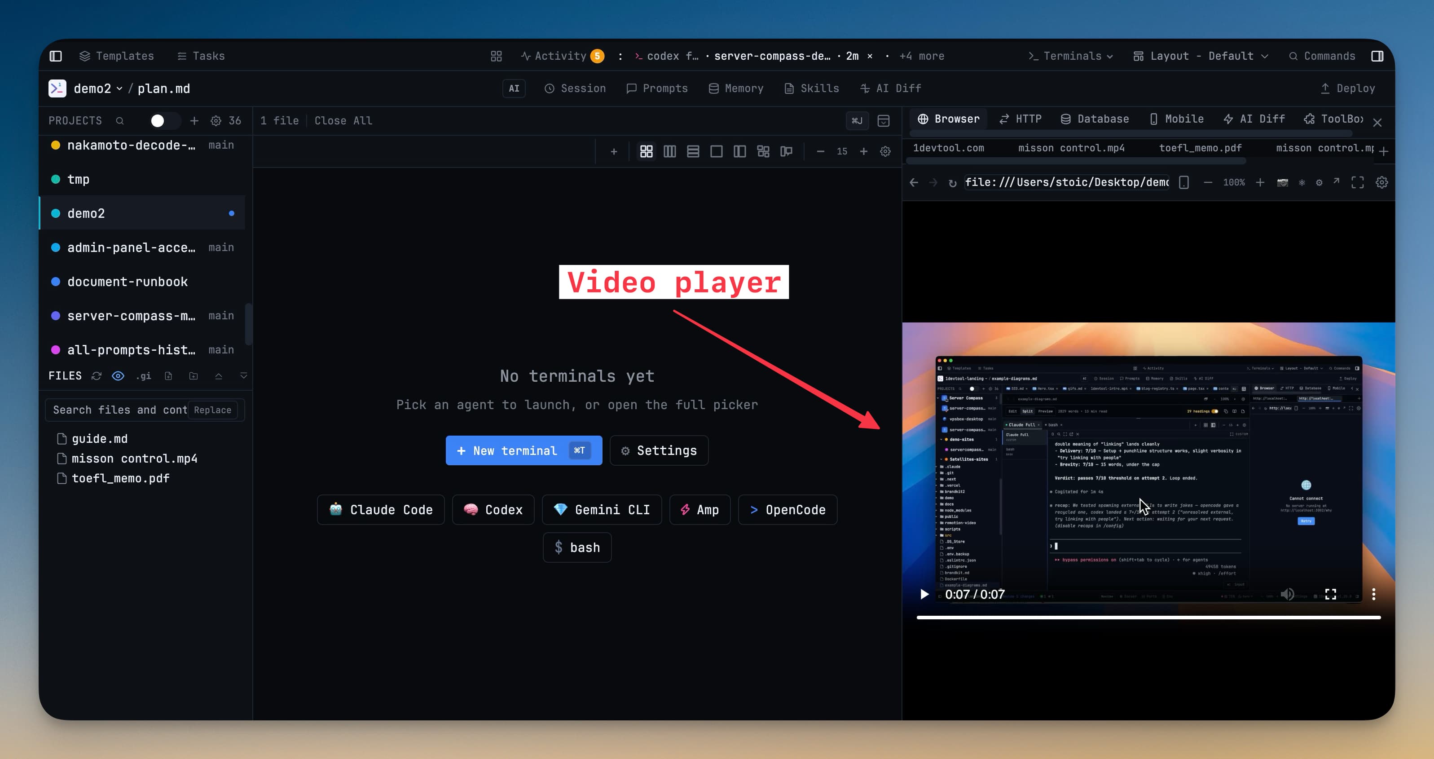The image size is (1434, 759).
Task: Select the sidebar-split terminal layout
Action: pos(740,151)
